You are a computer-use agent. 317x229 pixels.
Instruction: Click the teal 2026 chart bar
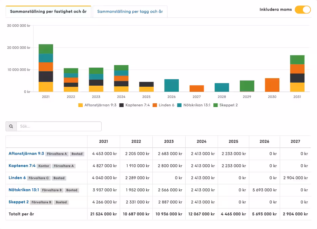tap(171, 86)
